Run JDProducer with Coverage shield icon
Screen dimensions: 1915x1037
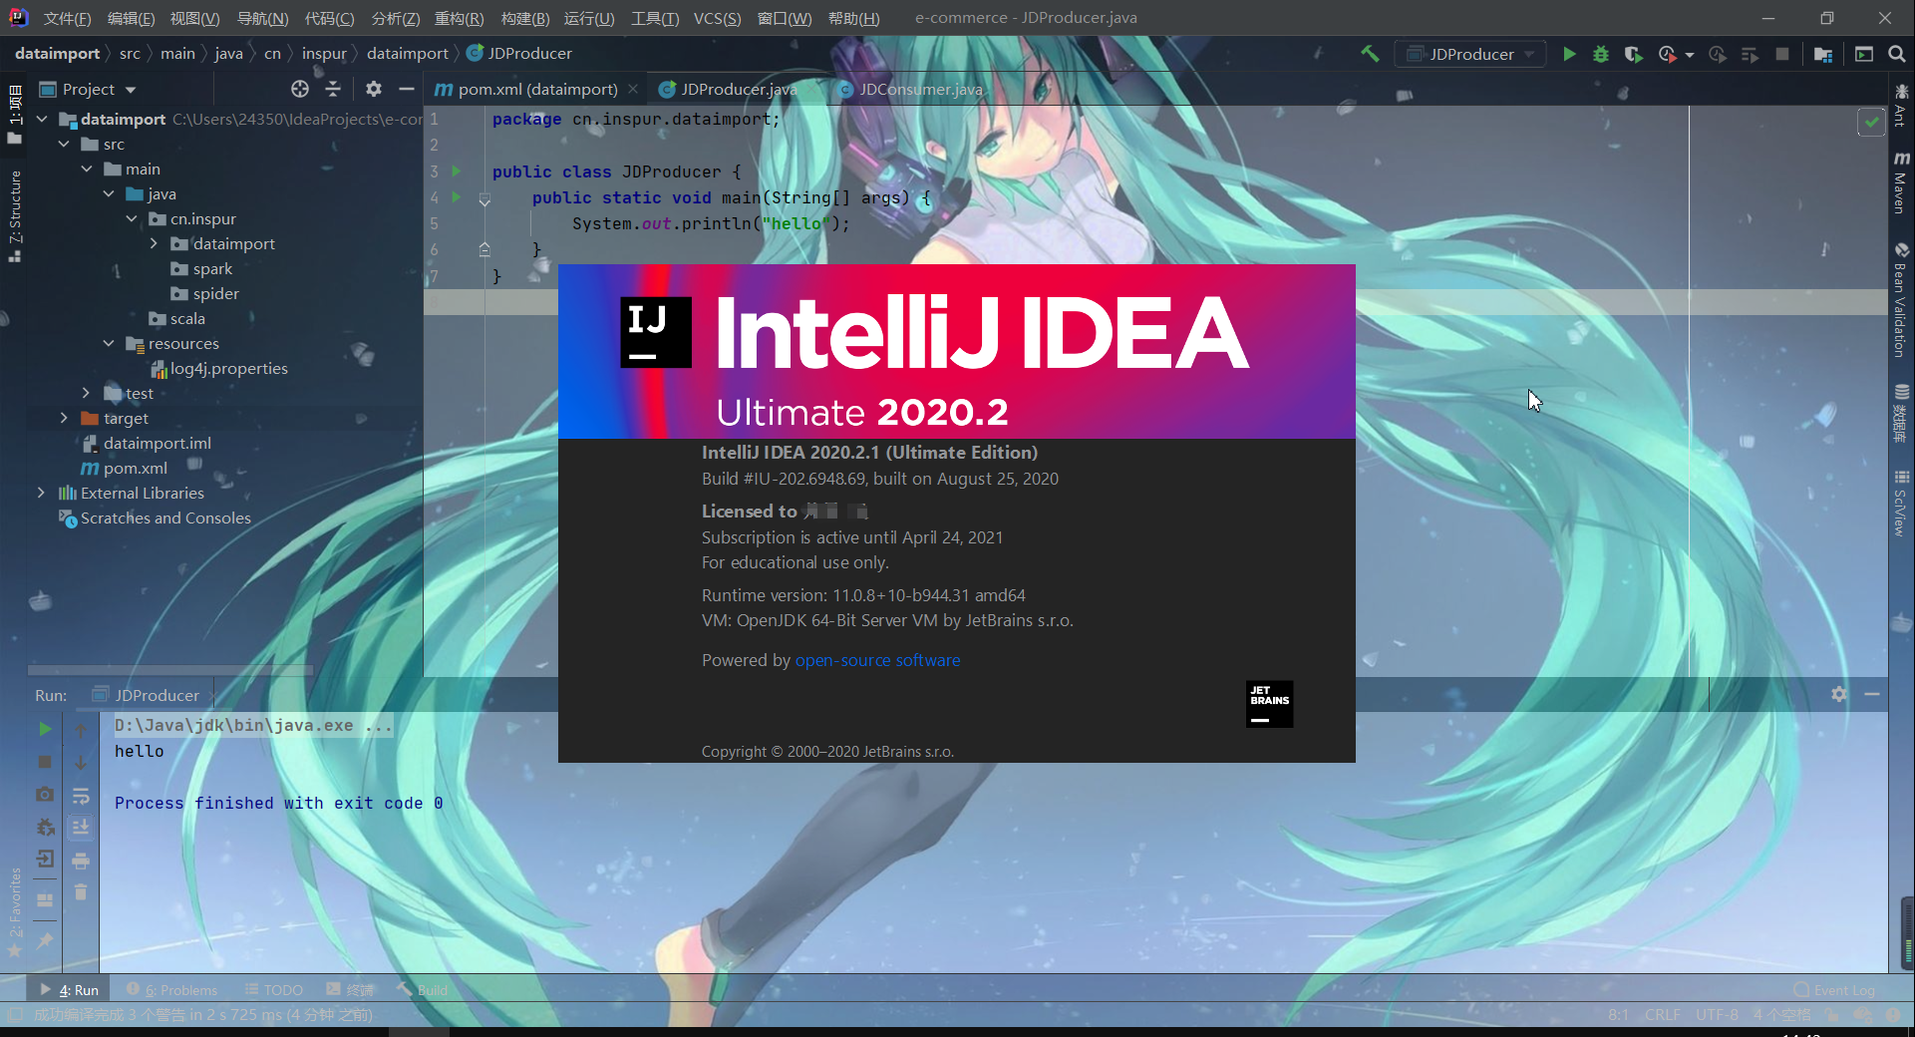[x=1633, y=54]
